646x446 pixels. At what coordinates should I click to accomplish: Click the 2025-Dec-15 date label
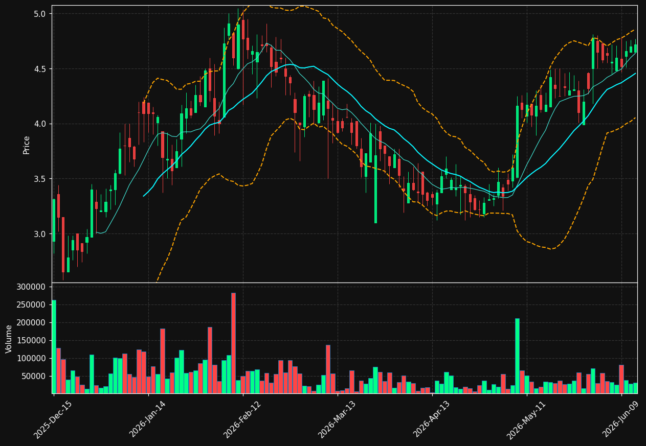pyautogui.click(x=53, y=419)
